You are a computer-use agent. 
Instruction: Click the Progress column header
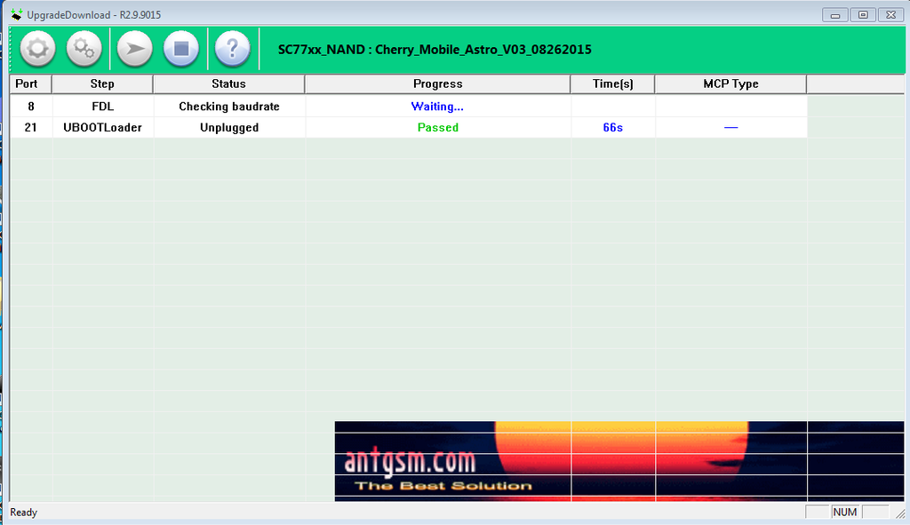[x=437, y=84]
